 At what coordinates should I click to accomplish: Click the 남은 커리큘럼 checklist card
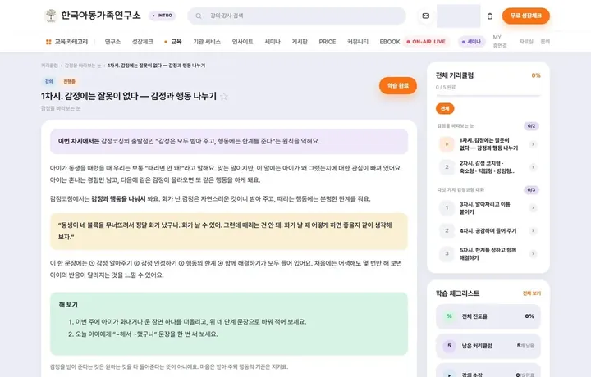point(488,346)
